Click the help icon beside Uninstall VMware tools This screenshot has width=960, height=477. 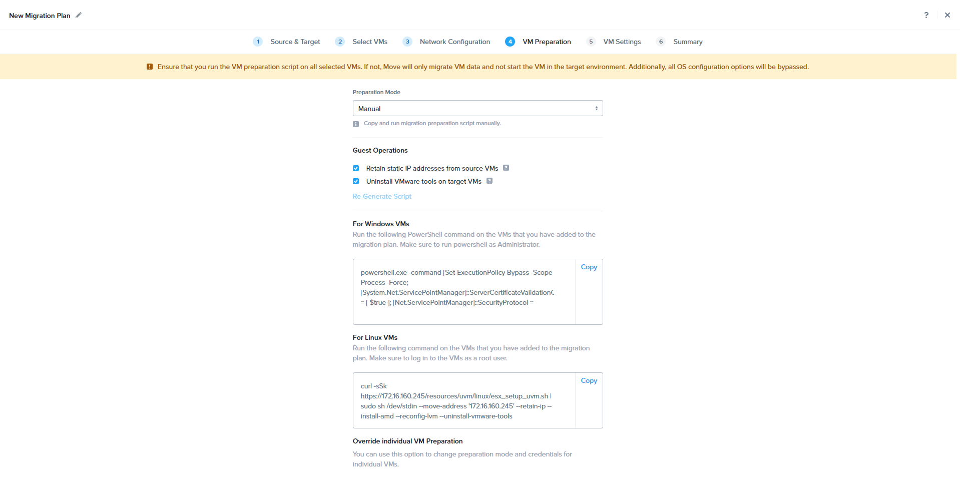[490, 181]
